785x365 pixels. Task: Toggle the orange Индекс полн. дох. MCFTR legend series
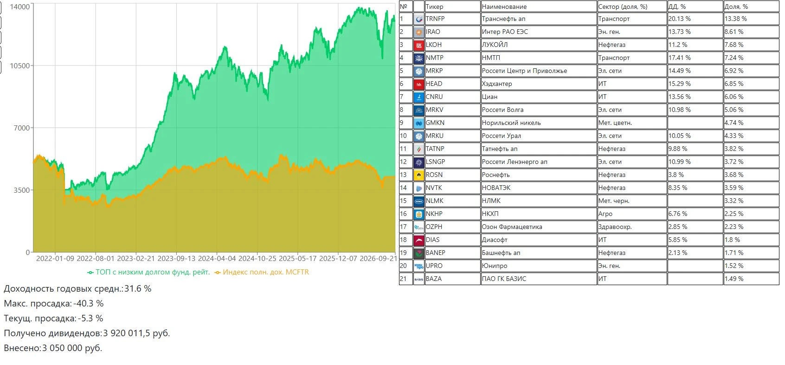262,272
